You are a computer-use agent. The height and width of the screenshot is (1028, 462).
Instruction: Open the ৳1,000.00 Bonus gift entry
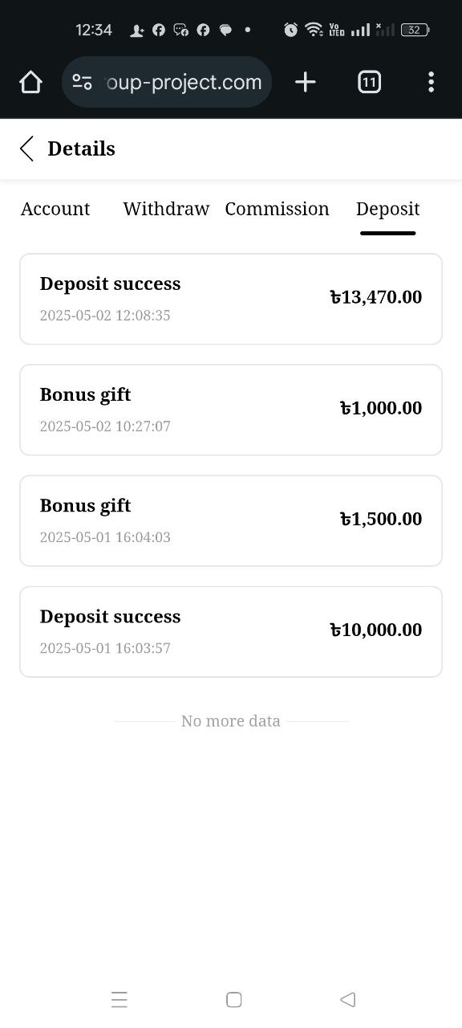[231, 410]
